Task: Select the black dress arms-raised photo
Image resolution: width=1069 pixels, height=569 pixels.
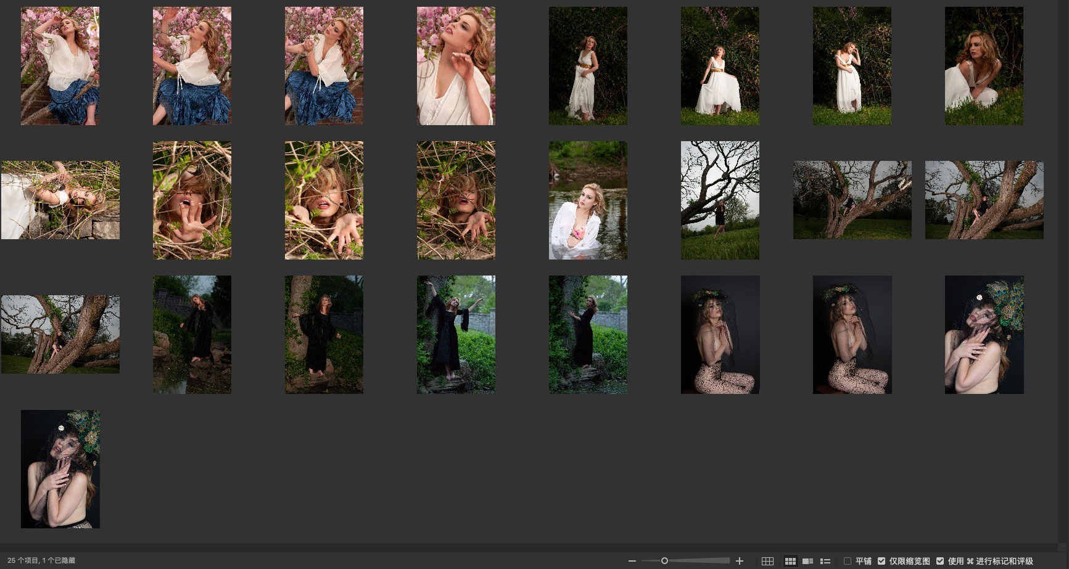Action: (456, 334)
